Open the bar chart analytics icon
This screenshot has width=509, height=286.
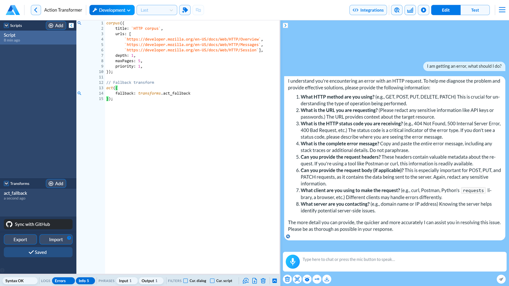pos(410,10)
